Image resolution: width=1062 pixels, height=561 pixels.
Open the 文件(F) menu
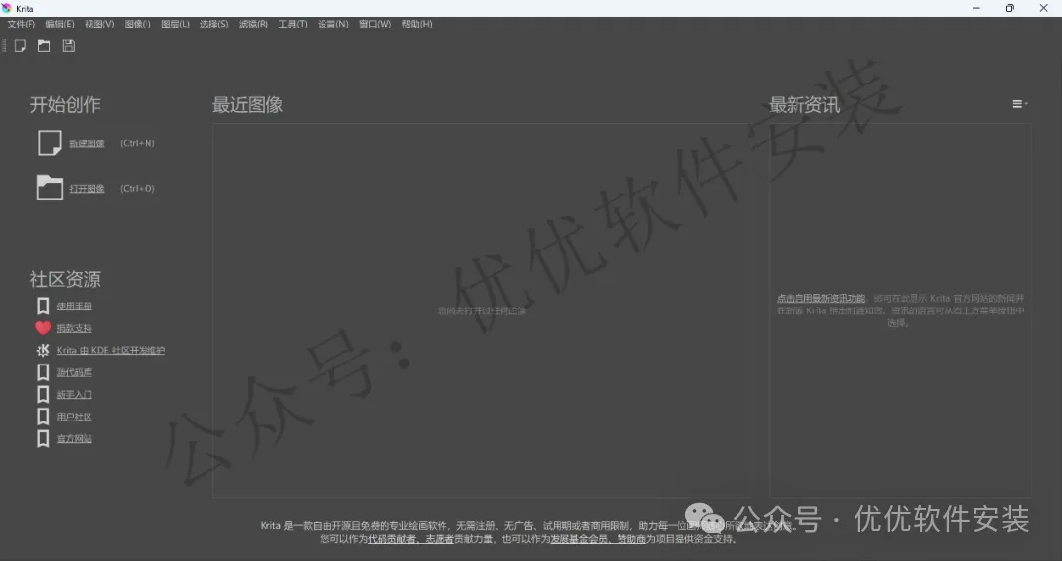[x=21, y=24]
